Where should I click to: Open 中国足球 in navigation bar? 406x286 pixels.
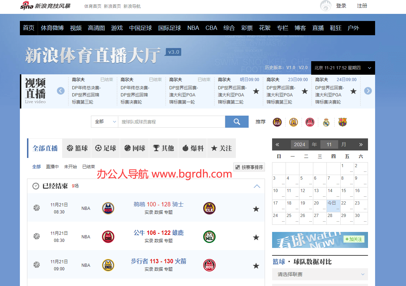tap(140, 28)
